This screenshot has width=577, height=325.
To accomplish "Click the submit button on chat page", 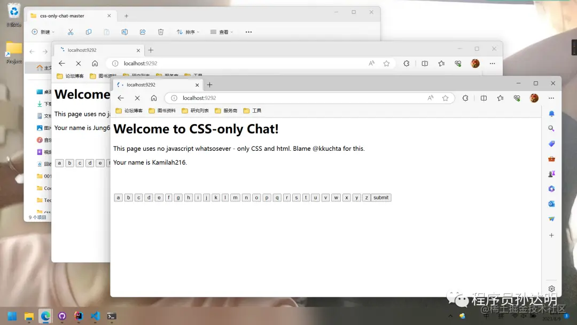I will coord(381,198).
